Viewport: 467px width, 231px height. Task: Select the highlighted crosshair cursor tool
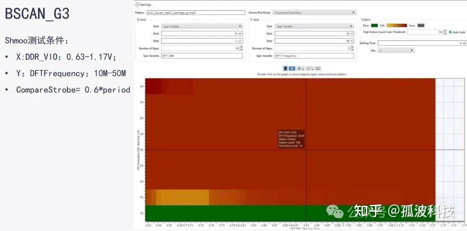(292, 69)
